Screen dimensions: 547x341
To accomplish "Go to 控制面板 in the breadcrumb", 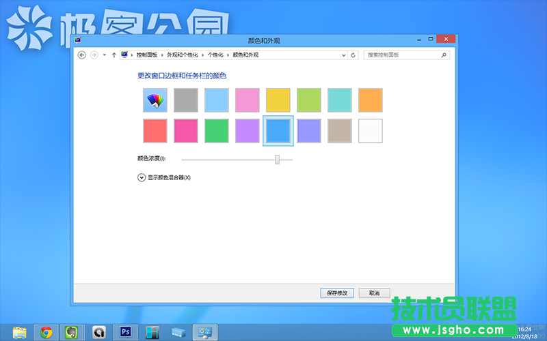I will (x=147, y=55).
